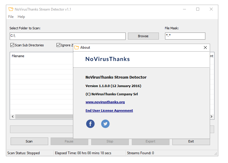This screenshot has width=228, height=163.
Task: Click the File Mask label
Action: pyautogui.click(x=172, y=28)
